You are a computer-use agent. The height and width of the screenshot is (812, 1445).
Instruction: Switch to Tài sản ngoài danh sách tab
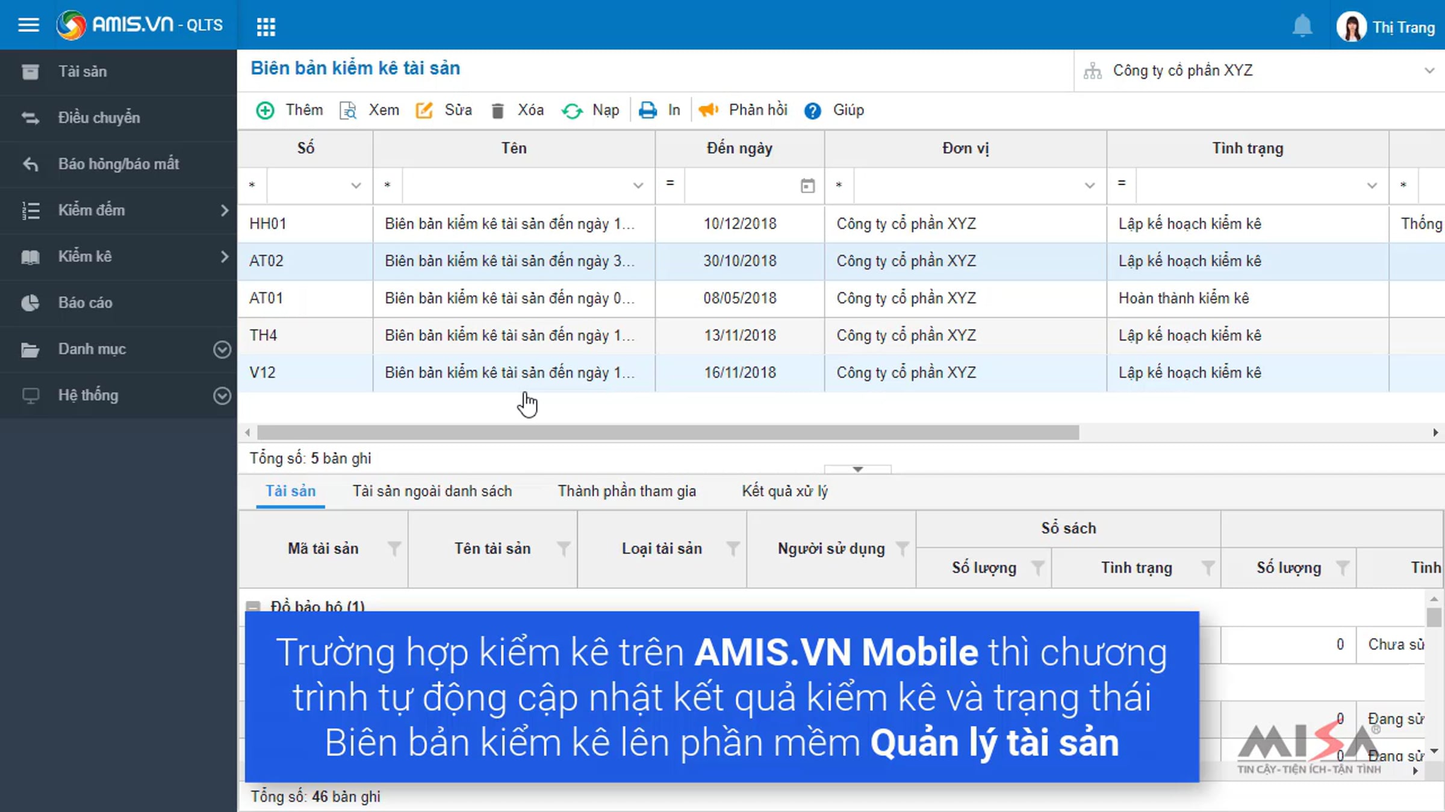click(432, 491)
